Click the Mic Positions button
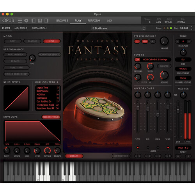This screenshot has width=195, height=195. 121,156
